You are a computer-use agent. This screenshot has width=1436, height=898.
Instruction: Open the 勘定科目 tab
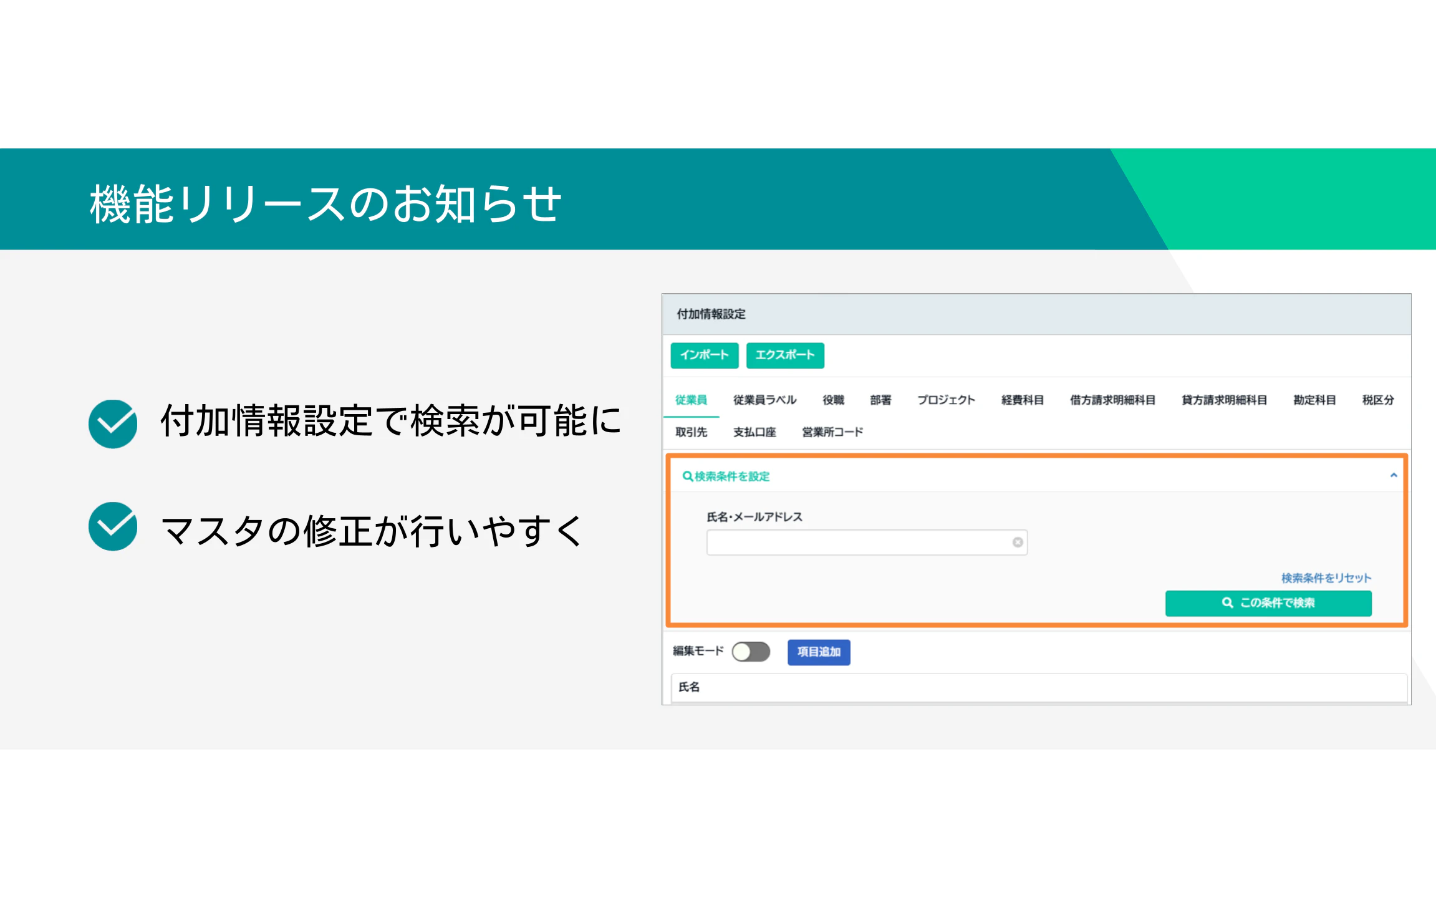(x=1314, y=400)
